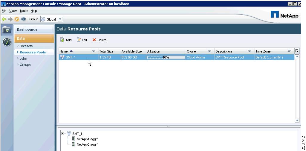Click the NetApp1:aggr1 aggregate icon
This screenshot has height=151, width=306.
tap(74, 139)
